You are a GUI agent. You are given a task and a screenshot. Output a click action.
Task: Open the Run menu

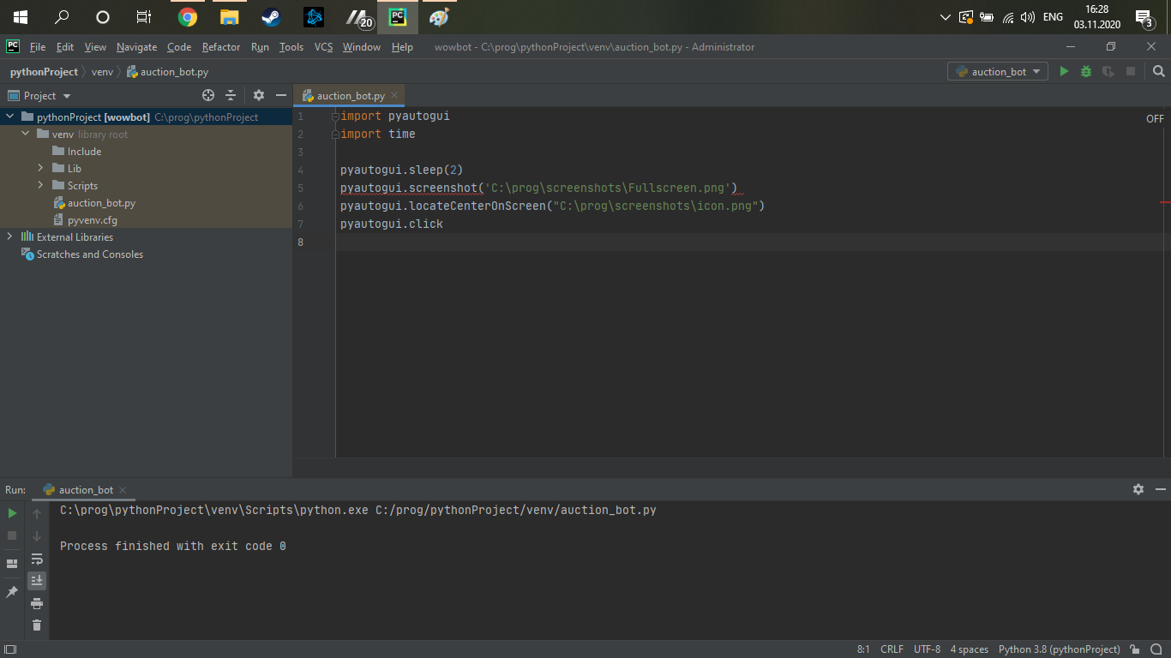pos(260,47)
